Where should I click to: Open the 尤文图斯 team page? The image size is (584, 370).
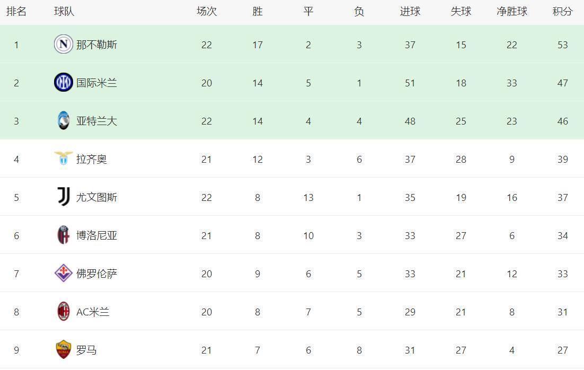point(96,198)
